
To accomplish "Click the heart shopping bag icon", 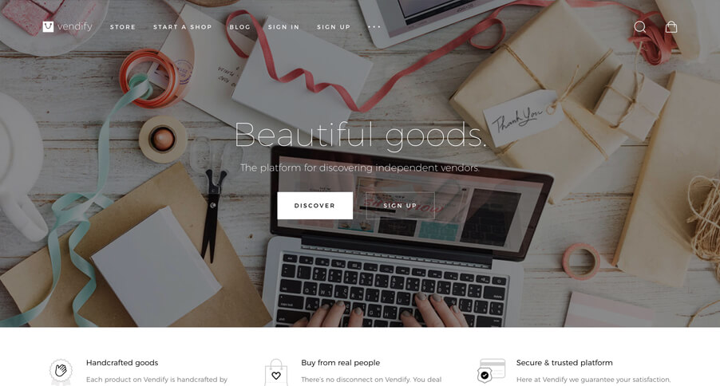I will (276, 372).
